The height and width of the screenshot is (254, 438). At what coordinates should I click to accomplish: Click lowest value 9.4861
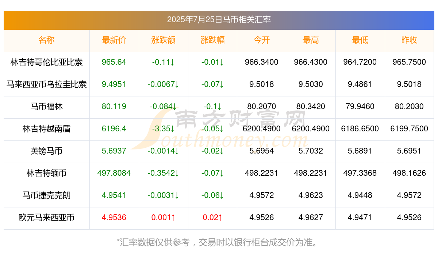[x=360, y=84]
